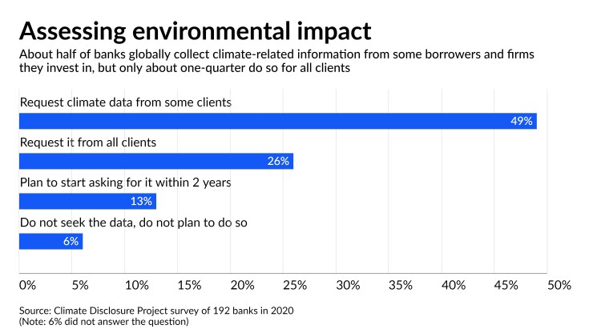This screenshot has height=333, width=593.
Task: Click the 6% bar for not seeking data
Action: click(x=50, y=241)
